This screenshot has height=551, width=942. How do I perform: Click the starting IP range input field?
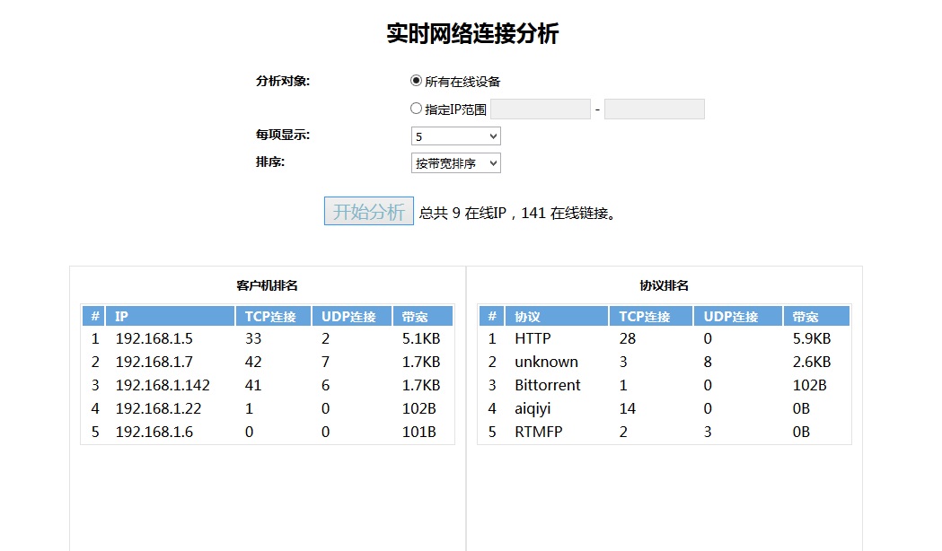click(x=541, y=109)
